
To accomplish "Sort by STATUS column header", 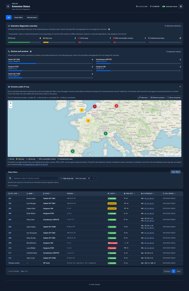I will [x=112, y=194].
